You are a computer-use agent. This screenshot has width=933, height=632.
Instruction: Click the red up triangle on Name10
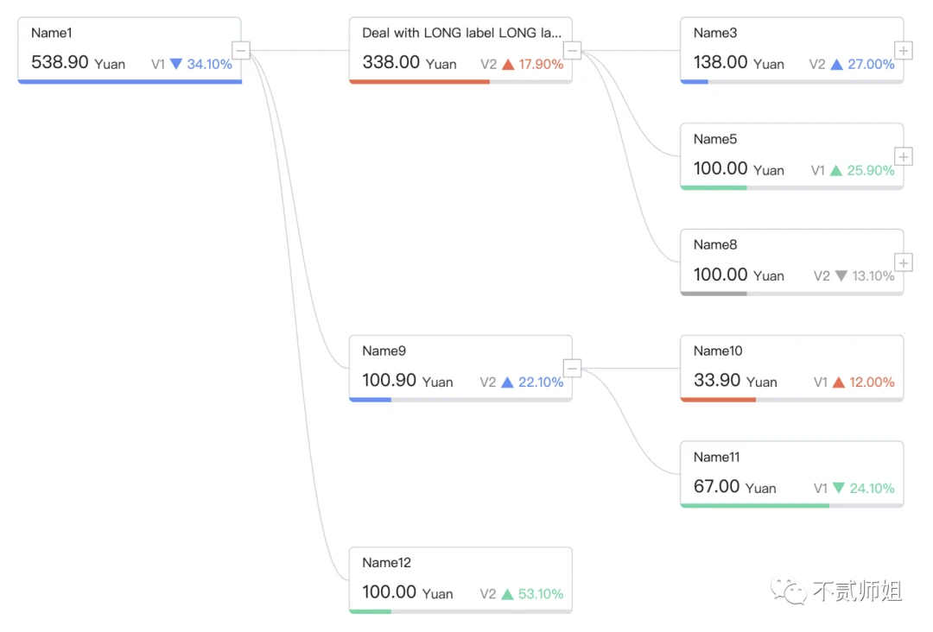pos(838,382)
